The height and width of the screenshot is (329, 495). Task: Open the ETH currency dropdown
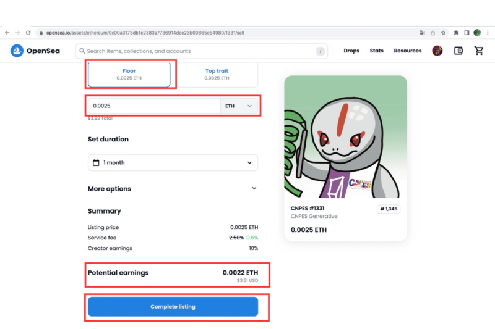[239, 106]
